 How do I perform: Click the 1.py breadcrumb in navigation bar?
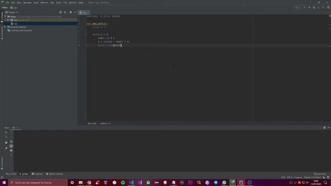tap(14, 8)
